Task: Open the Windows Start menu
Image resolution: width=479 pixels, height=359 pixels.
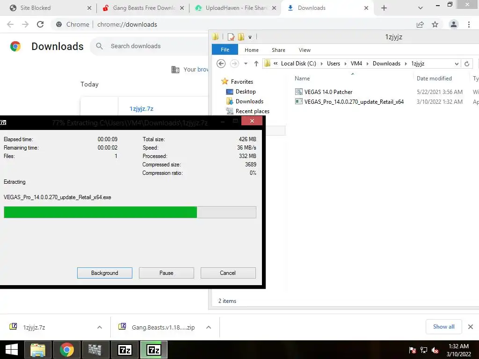Action: coord(11,350)
